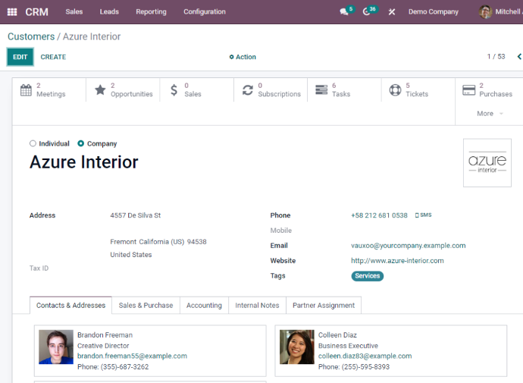Open the Sales menu
Viewport: 523px width, 383px height.
coord(74,12)
